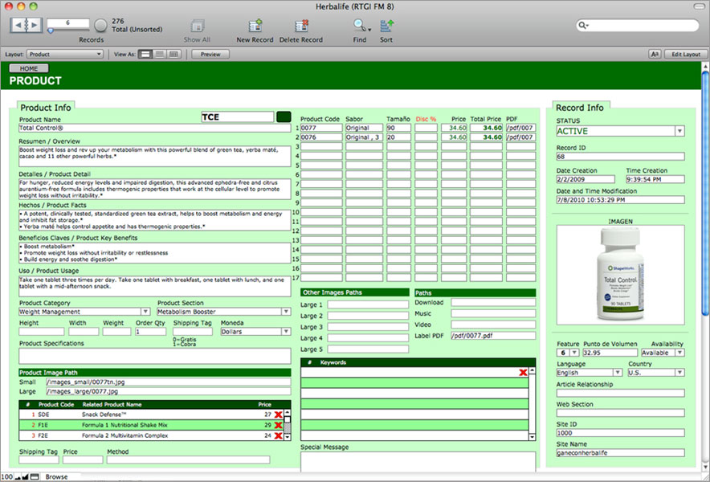The image size is (710, 482).
Task: Click the status toolbar toggle icon at bottom
Action: click(35, 476)
